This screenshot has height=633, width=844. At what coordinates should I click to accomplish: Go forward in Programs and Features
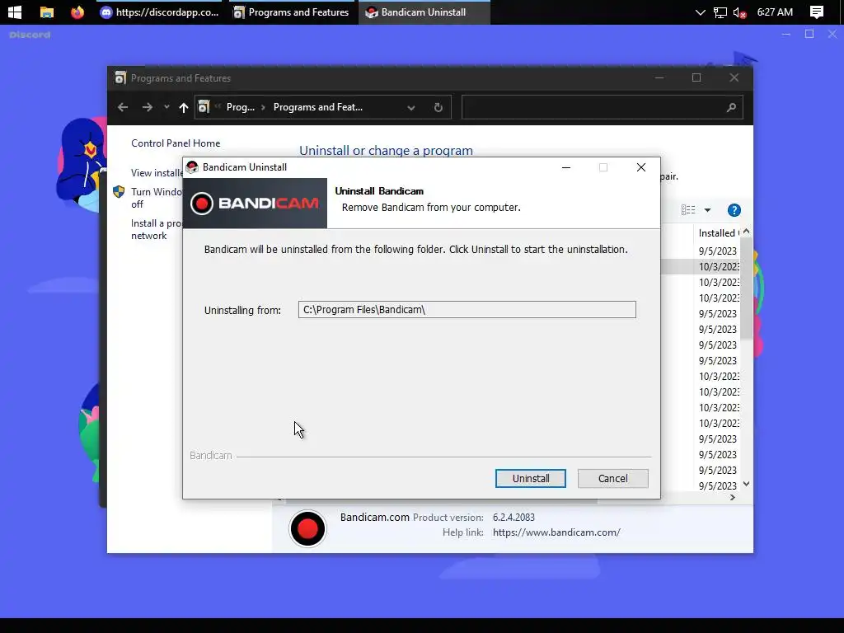147,107
